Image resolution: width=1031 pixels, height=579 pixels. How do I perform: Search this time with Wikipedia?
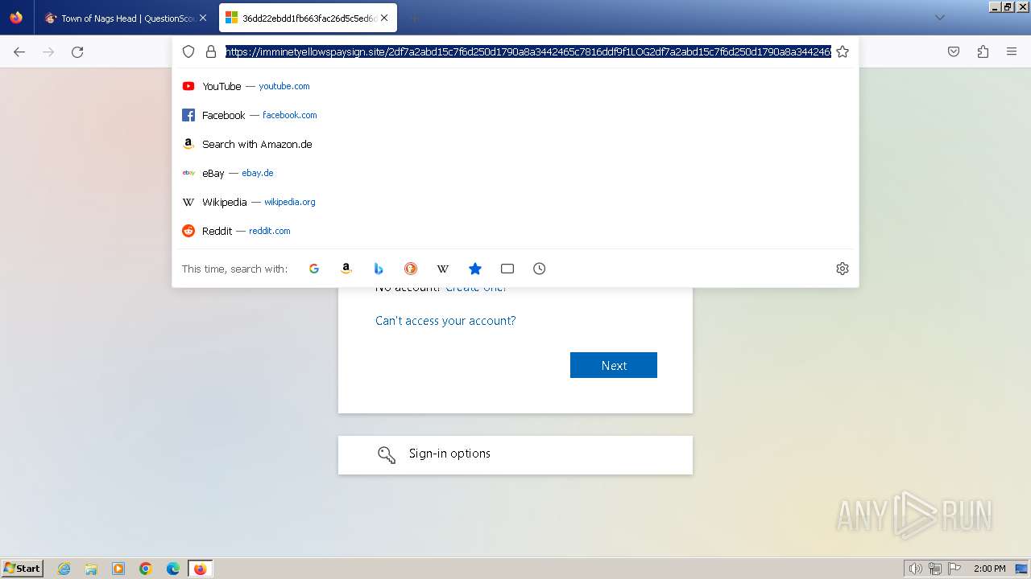tap(443, 269)
